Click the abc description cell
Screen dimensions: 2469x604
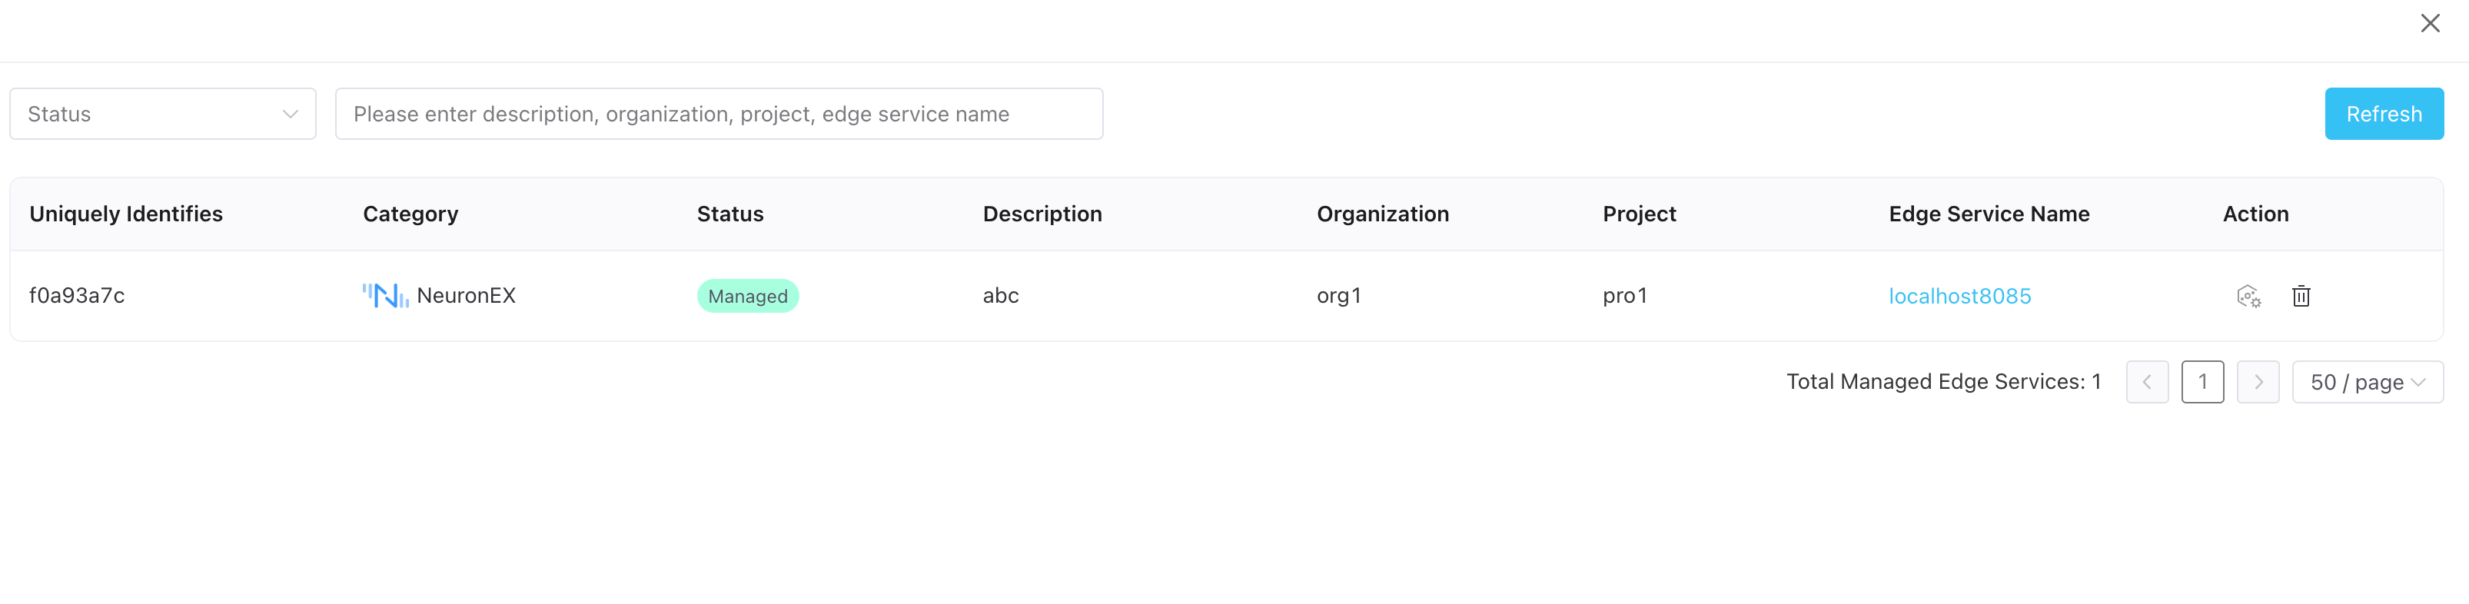[1001, 295]
